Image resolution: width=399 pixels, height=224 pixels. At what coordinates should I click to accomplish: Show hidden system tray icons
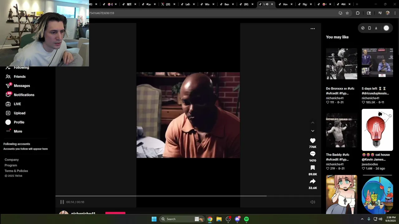362,219
